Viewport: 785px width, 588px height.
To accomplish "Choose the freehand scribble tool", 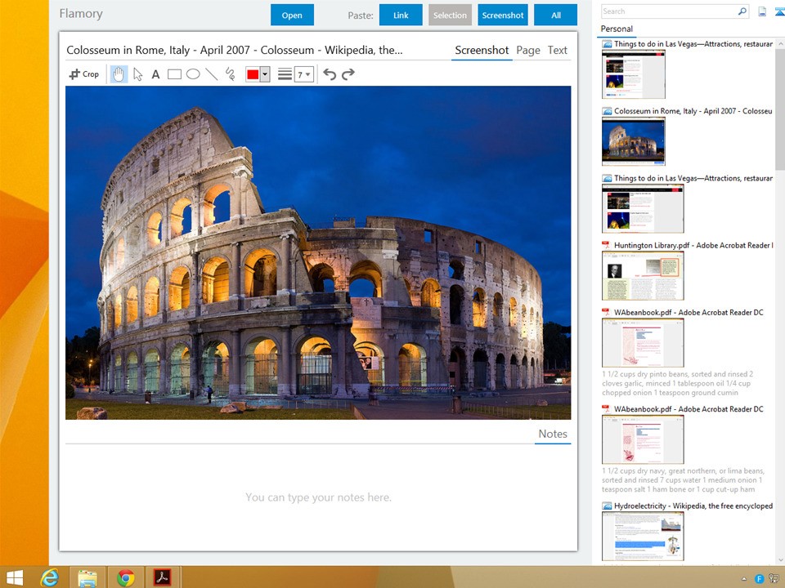I will click(231, 74).
